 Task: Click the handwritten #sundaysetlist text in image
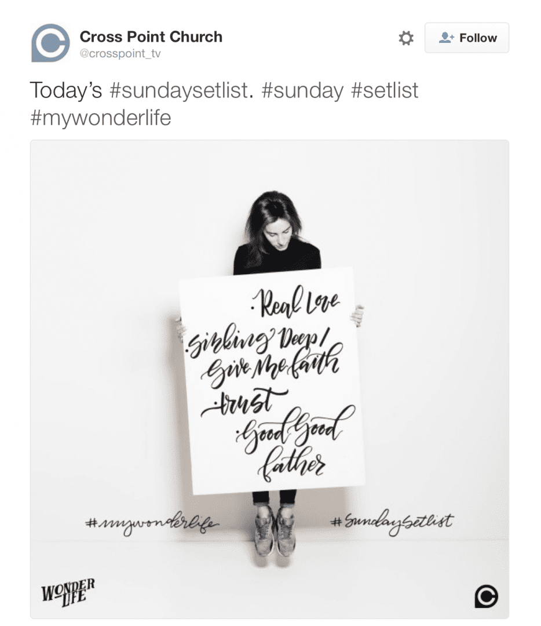(x=392, y=522)
